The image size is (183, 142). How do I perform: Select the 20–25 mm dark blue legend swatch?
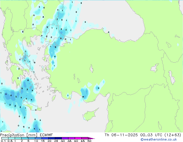point(52,138)
